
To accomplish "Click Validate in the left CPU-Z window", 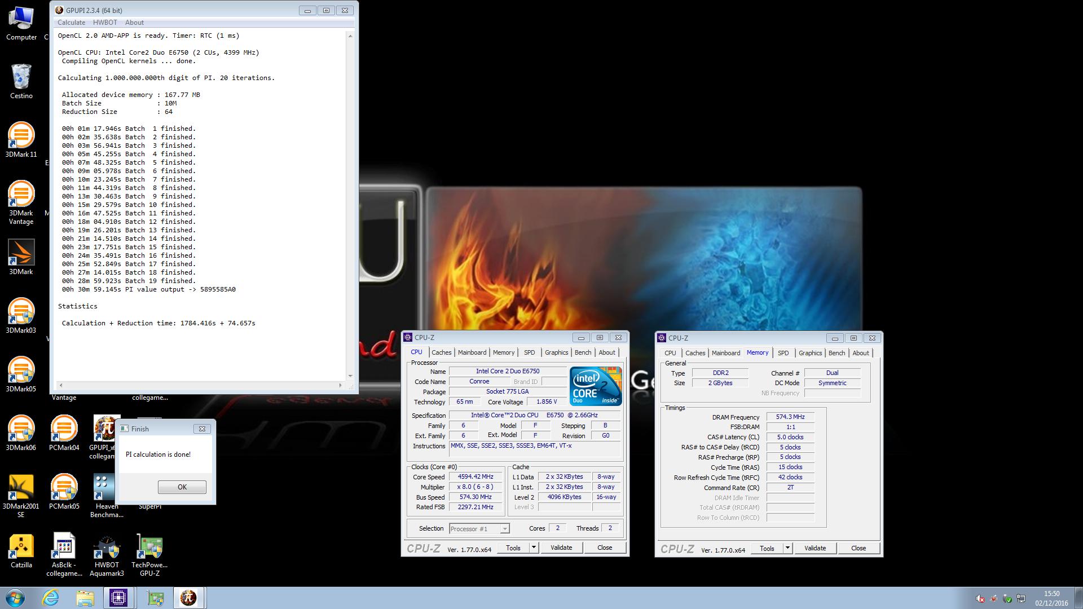I will (561, 548).
